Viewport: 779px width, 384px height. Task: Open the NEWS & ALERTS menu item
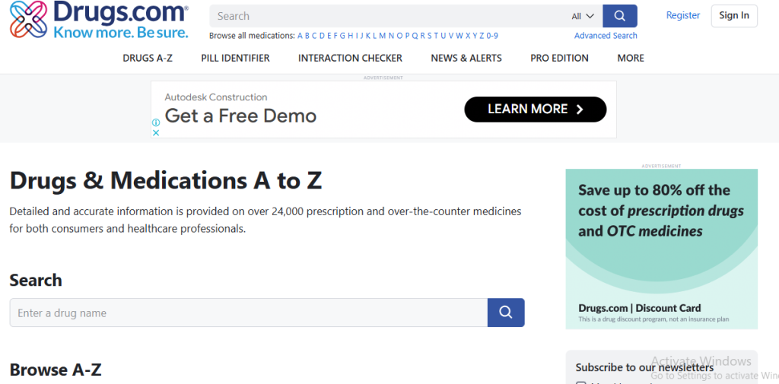tap(466, 58)
